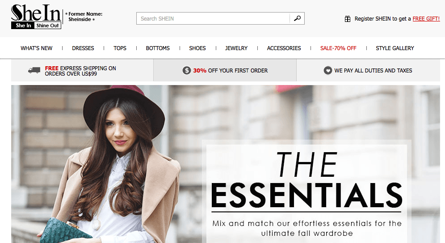Open the JEWELRY category
This screenshot has height=243, width=445.
click(x=236, y=48)
